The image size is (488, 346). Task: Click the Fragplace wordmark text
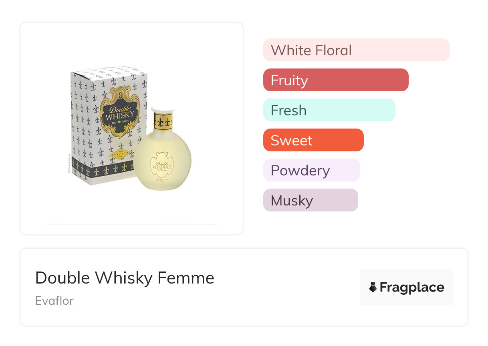coord(412,287)
